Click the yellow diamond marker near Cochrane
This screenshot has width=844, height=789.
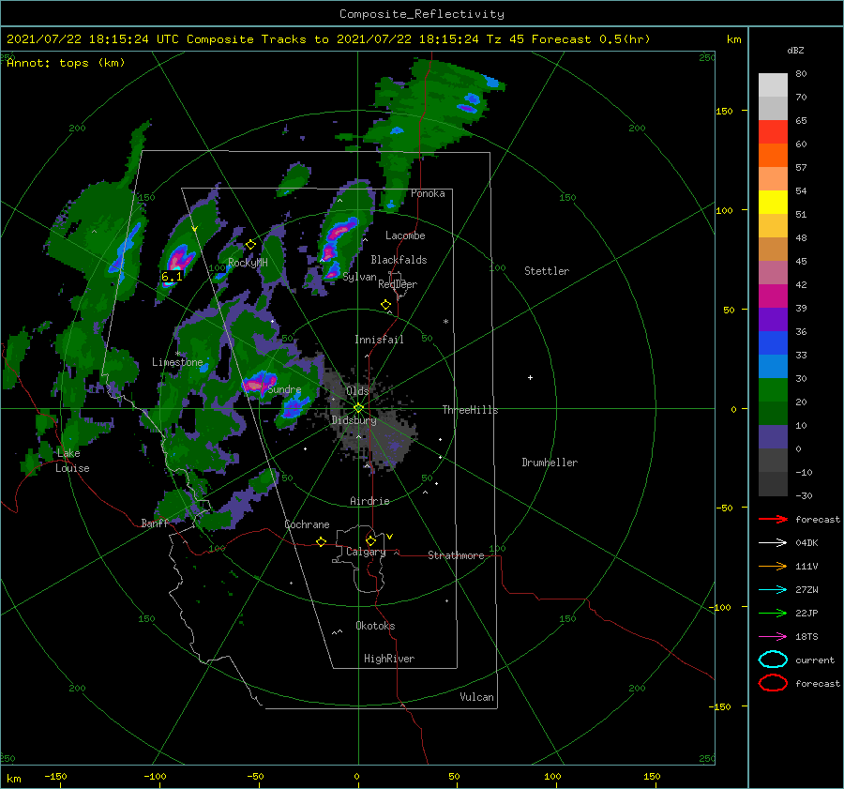pyautogui.click(x=321, y=541)
